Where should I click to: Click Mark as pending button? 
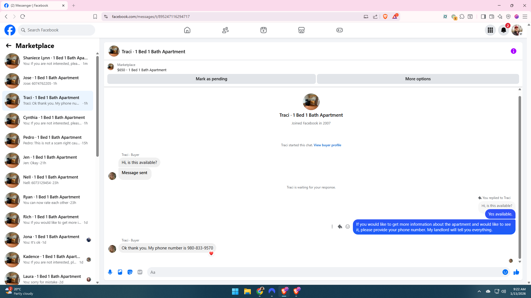(211, 79)
